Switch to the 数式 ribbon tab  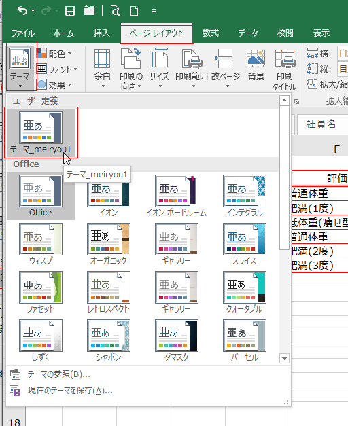(211, 33)
